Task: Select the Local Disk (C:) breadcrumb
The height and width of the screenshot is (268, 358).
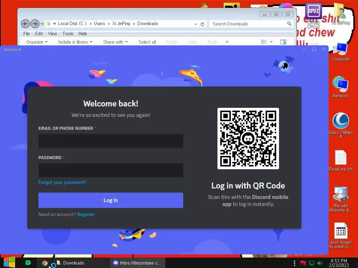Action: (x=72, y=23)
